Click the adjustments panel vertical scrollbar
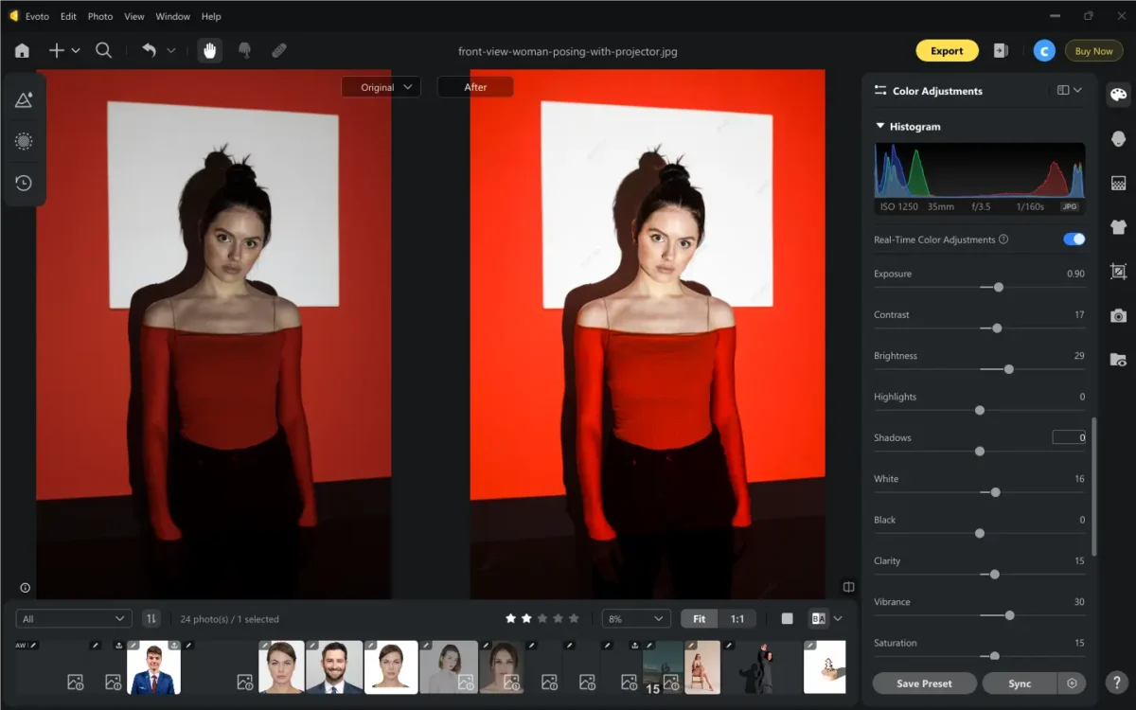 tap(1094, 487)
